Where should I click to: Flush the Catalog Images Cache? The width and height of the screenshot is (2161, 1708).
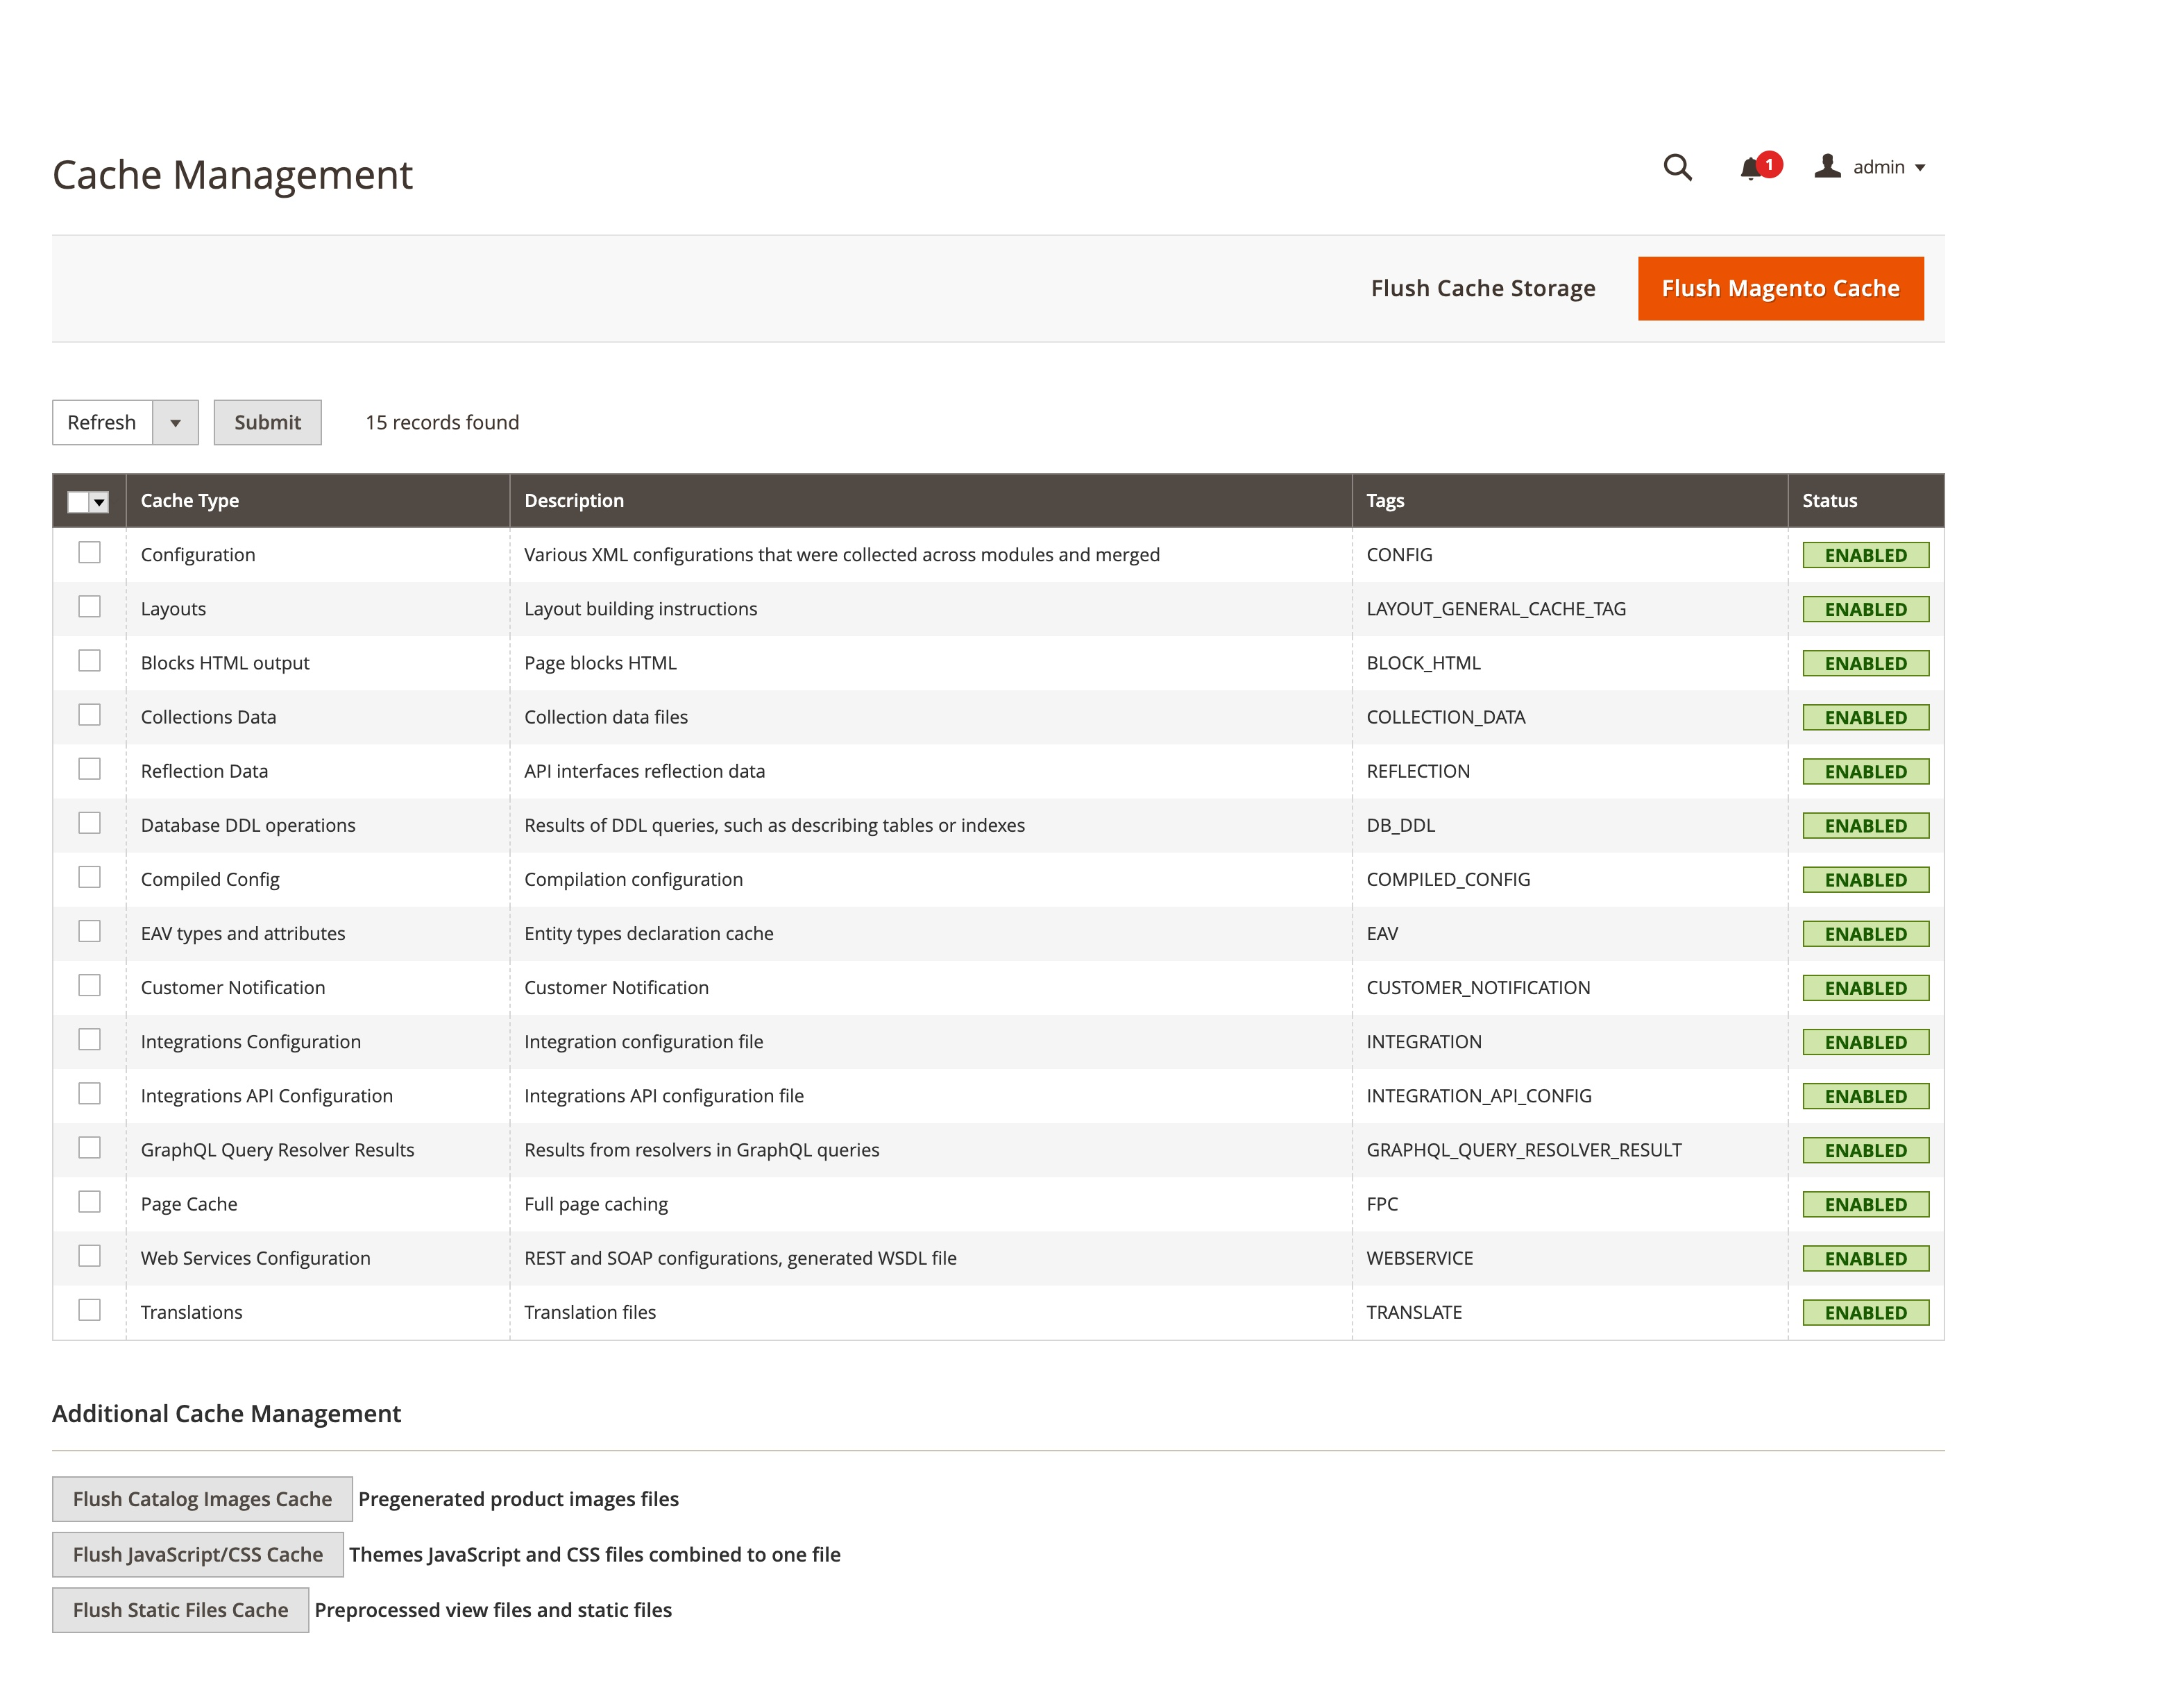201,1498
